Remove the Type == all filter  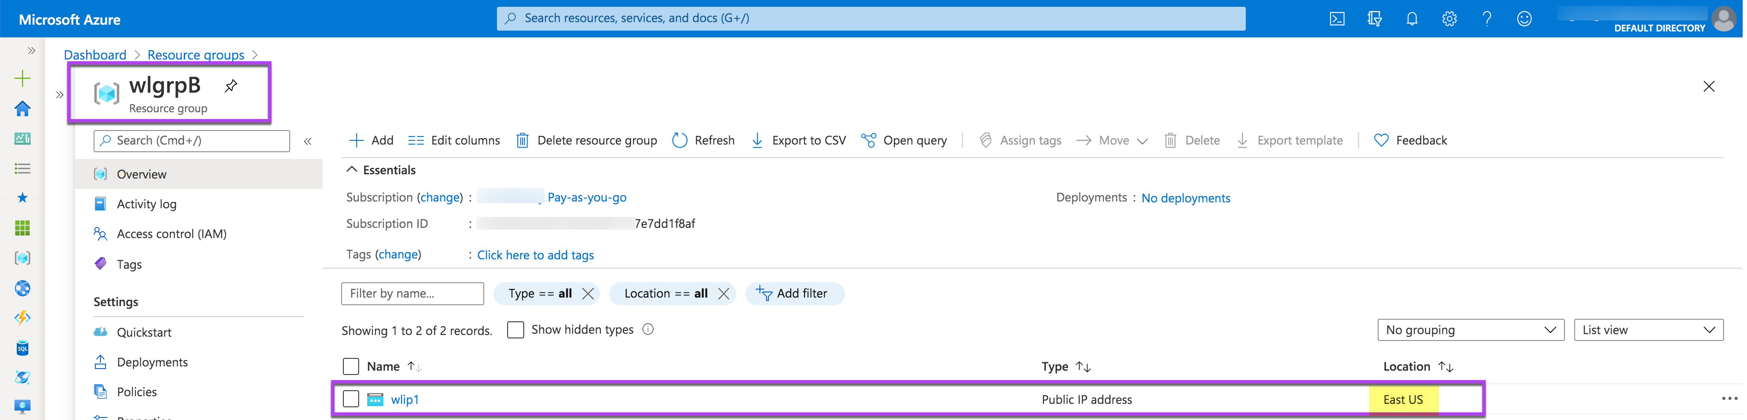point(588,293)
